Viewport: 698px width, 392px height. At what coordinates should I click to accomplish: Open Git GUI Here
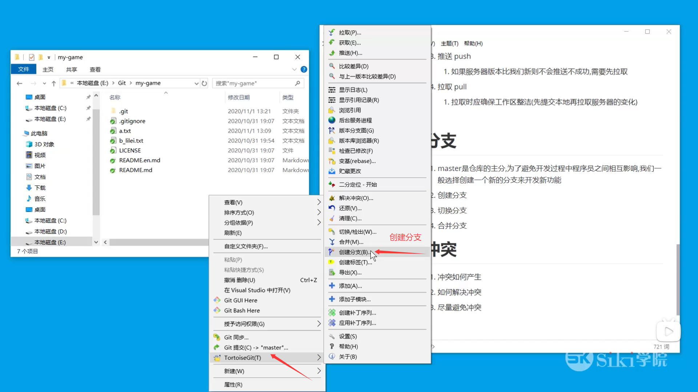(240, 300)
